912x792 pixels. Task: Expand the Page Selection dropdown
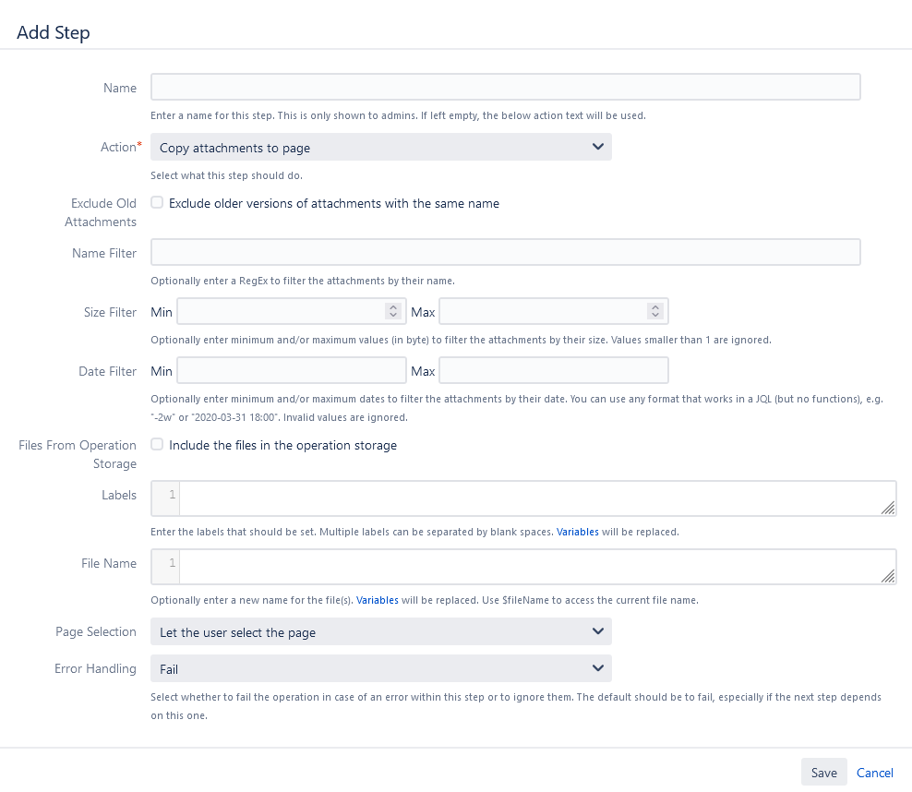tap(380, 632)
